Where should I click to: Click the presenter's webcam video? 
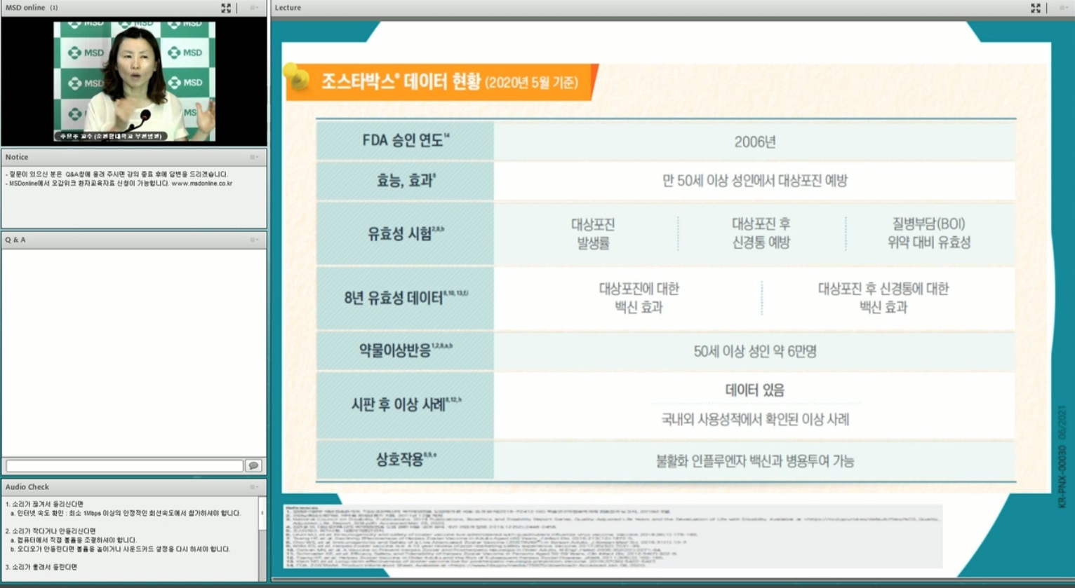[134, 81]
